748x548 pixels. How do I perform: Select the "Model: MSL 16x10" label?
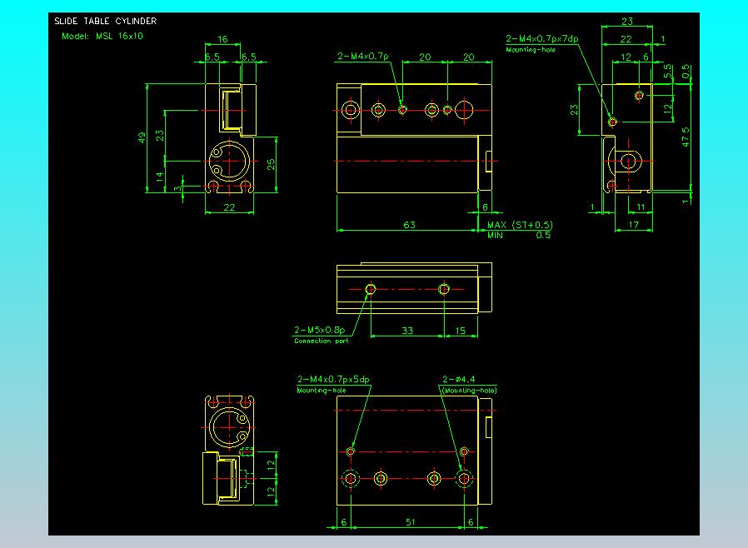pos(102,36)
